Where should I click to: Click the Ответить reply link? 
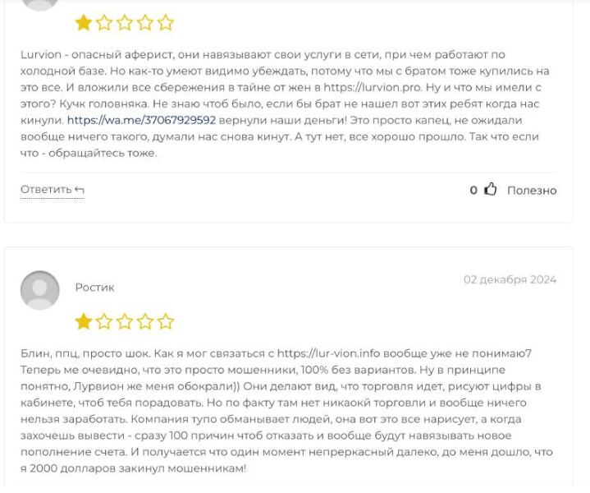pos(53,190)
